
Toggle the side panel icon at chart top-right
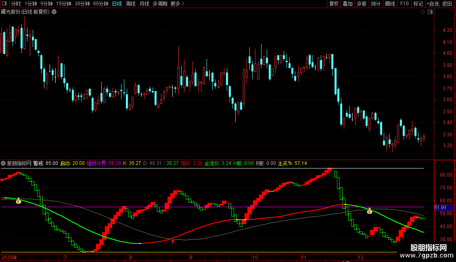click(x=430, y=12)
